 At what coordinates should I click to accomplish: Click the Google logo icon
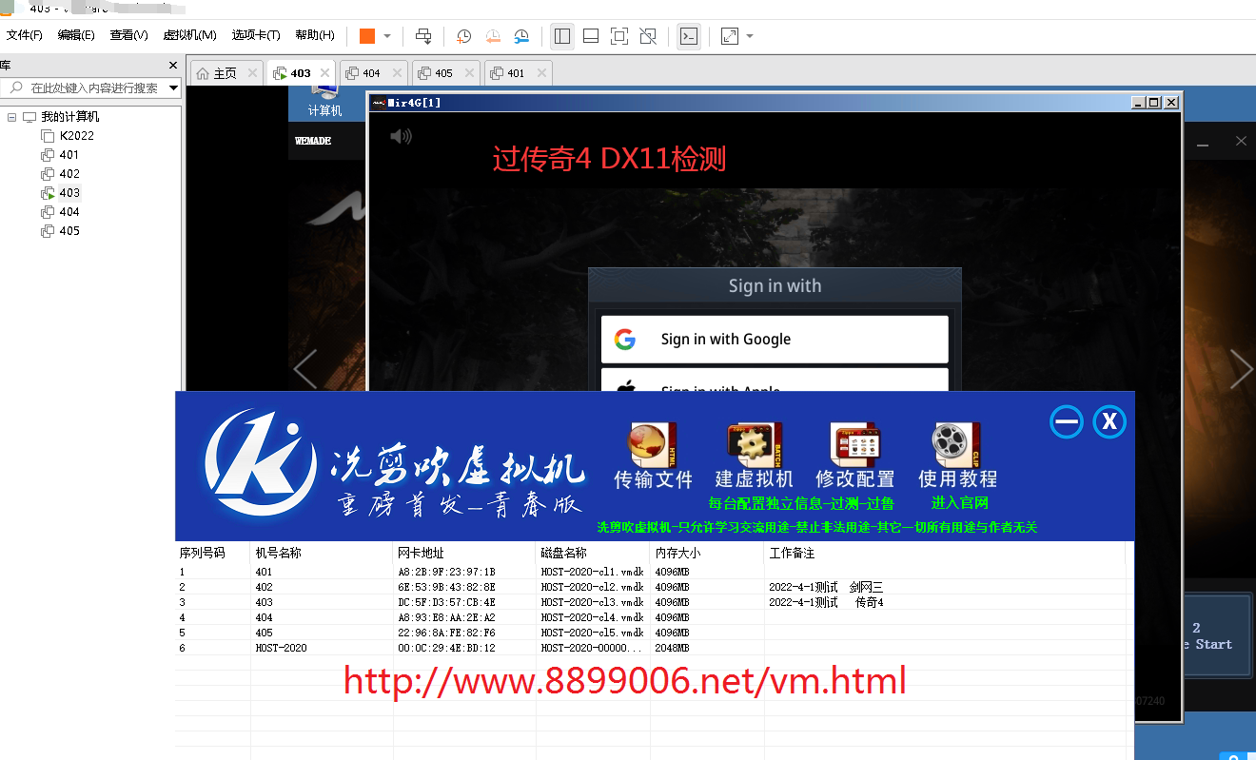[625, 340]
